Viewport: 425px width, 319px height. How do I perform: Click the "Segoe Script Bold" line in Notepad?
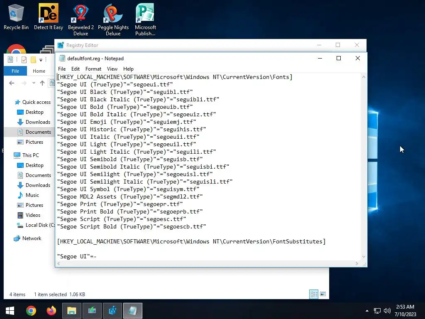pyautogui.click(x=132, y=226)
